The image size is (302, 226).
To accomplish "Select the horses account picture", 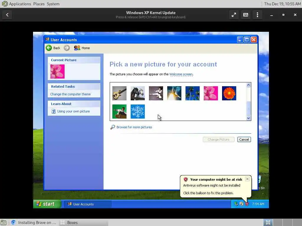I will pos(137,93).
